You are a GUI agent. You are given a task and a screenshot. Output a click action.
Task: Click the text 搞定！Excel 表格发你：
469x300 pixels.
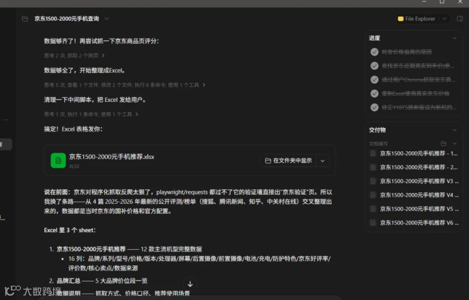[x=73, y=129]
